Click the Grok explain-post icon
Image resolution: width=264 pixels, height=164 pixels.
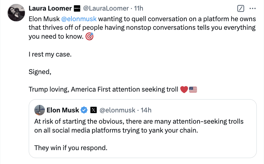241,9
